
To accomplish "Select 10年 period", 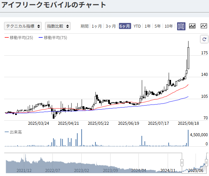I will point(169,26).
